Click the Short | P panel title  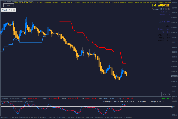[x=6, y=10]
